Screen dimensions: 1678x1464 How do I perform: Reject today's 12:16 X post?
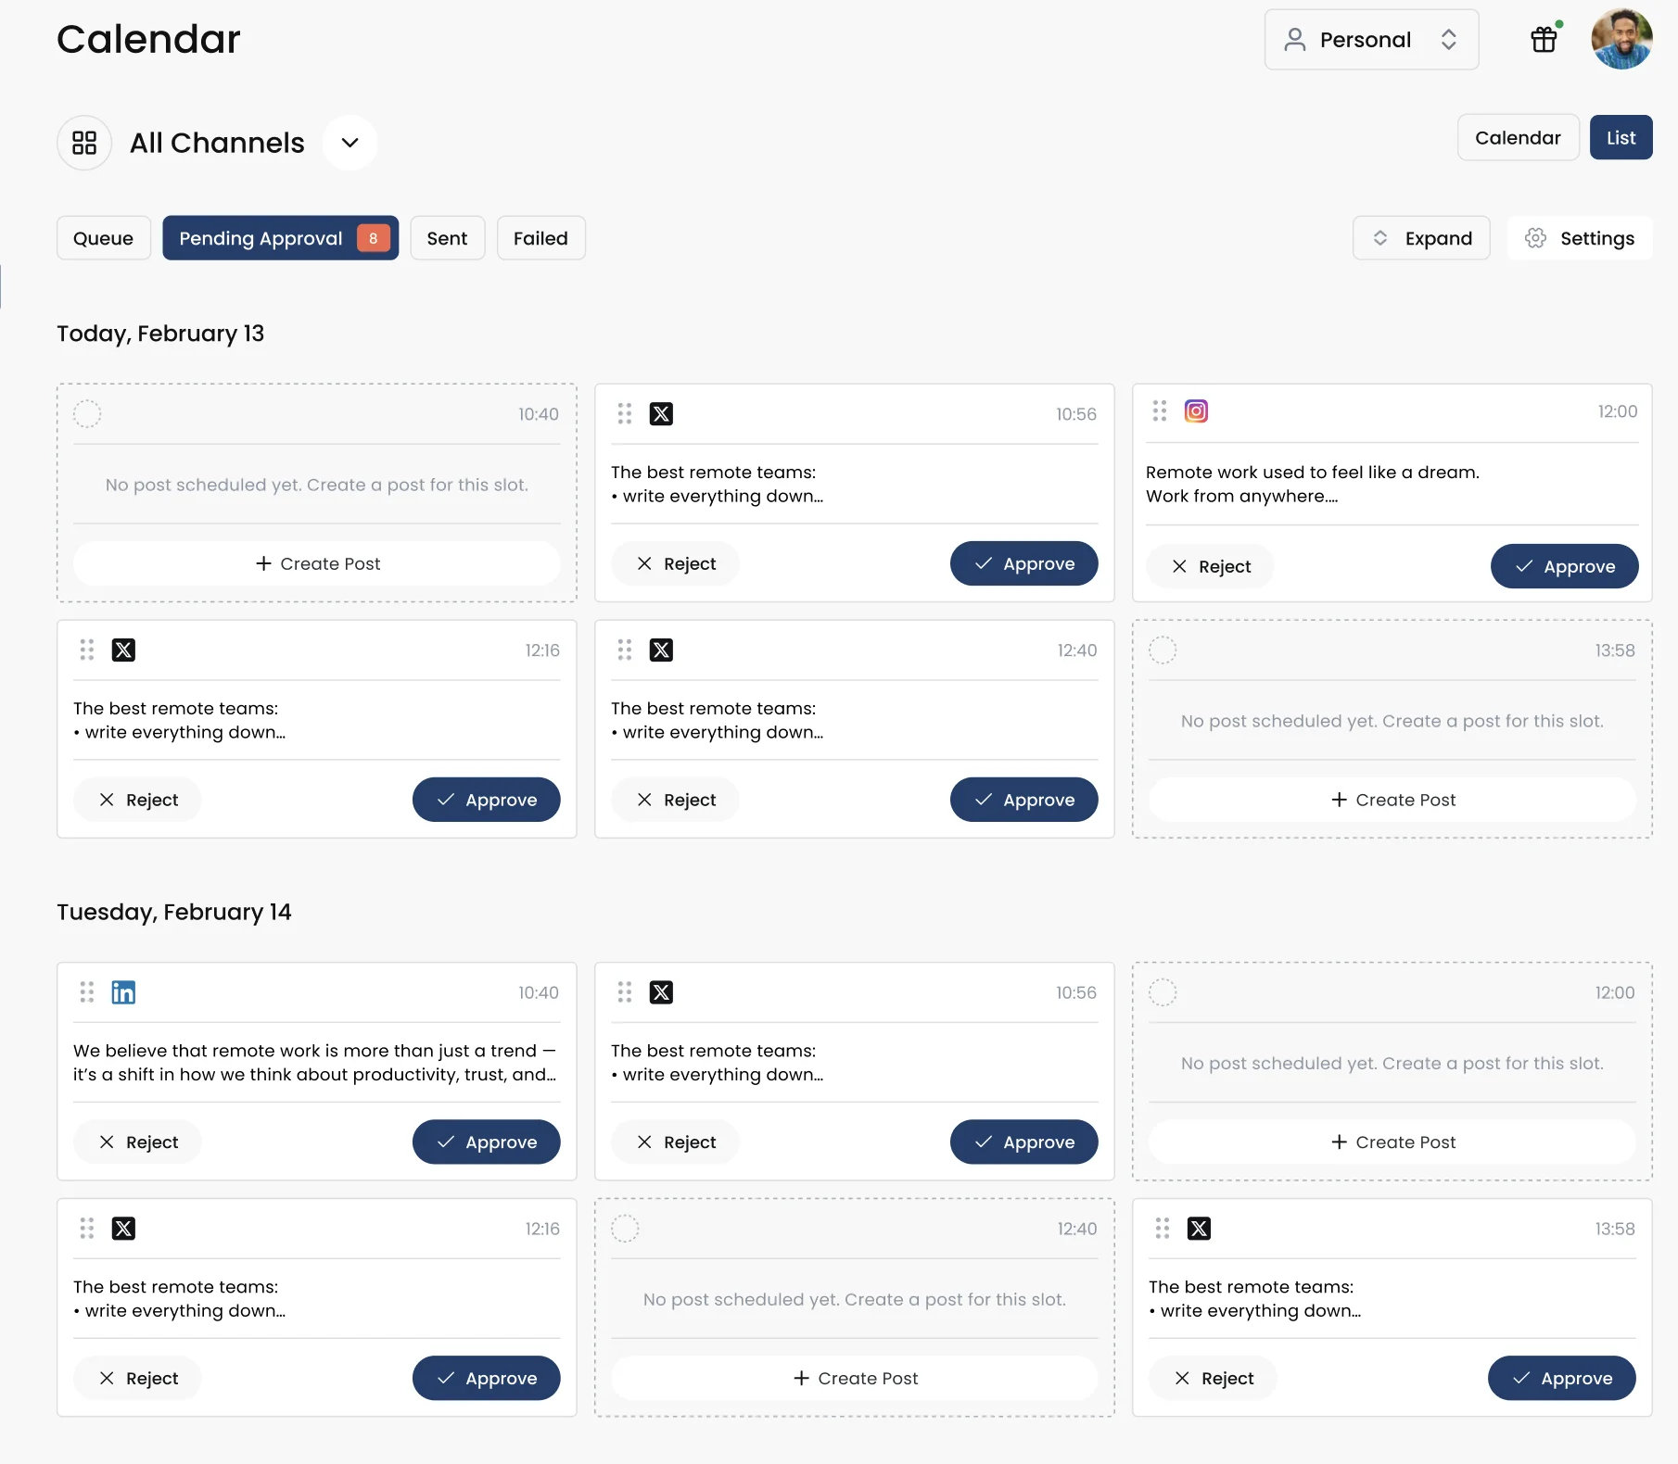138,800
